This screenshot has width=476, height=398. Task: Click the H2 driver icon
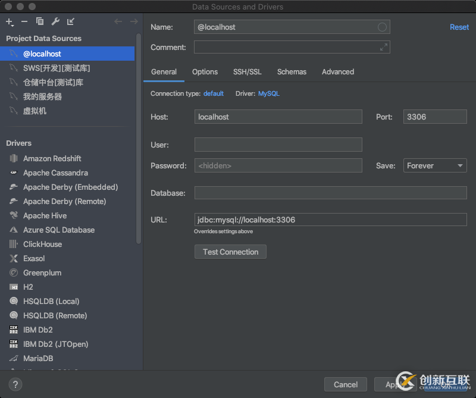click(x=14, y=287)
